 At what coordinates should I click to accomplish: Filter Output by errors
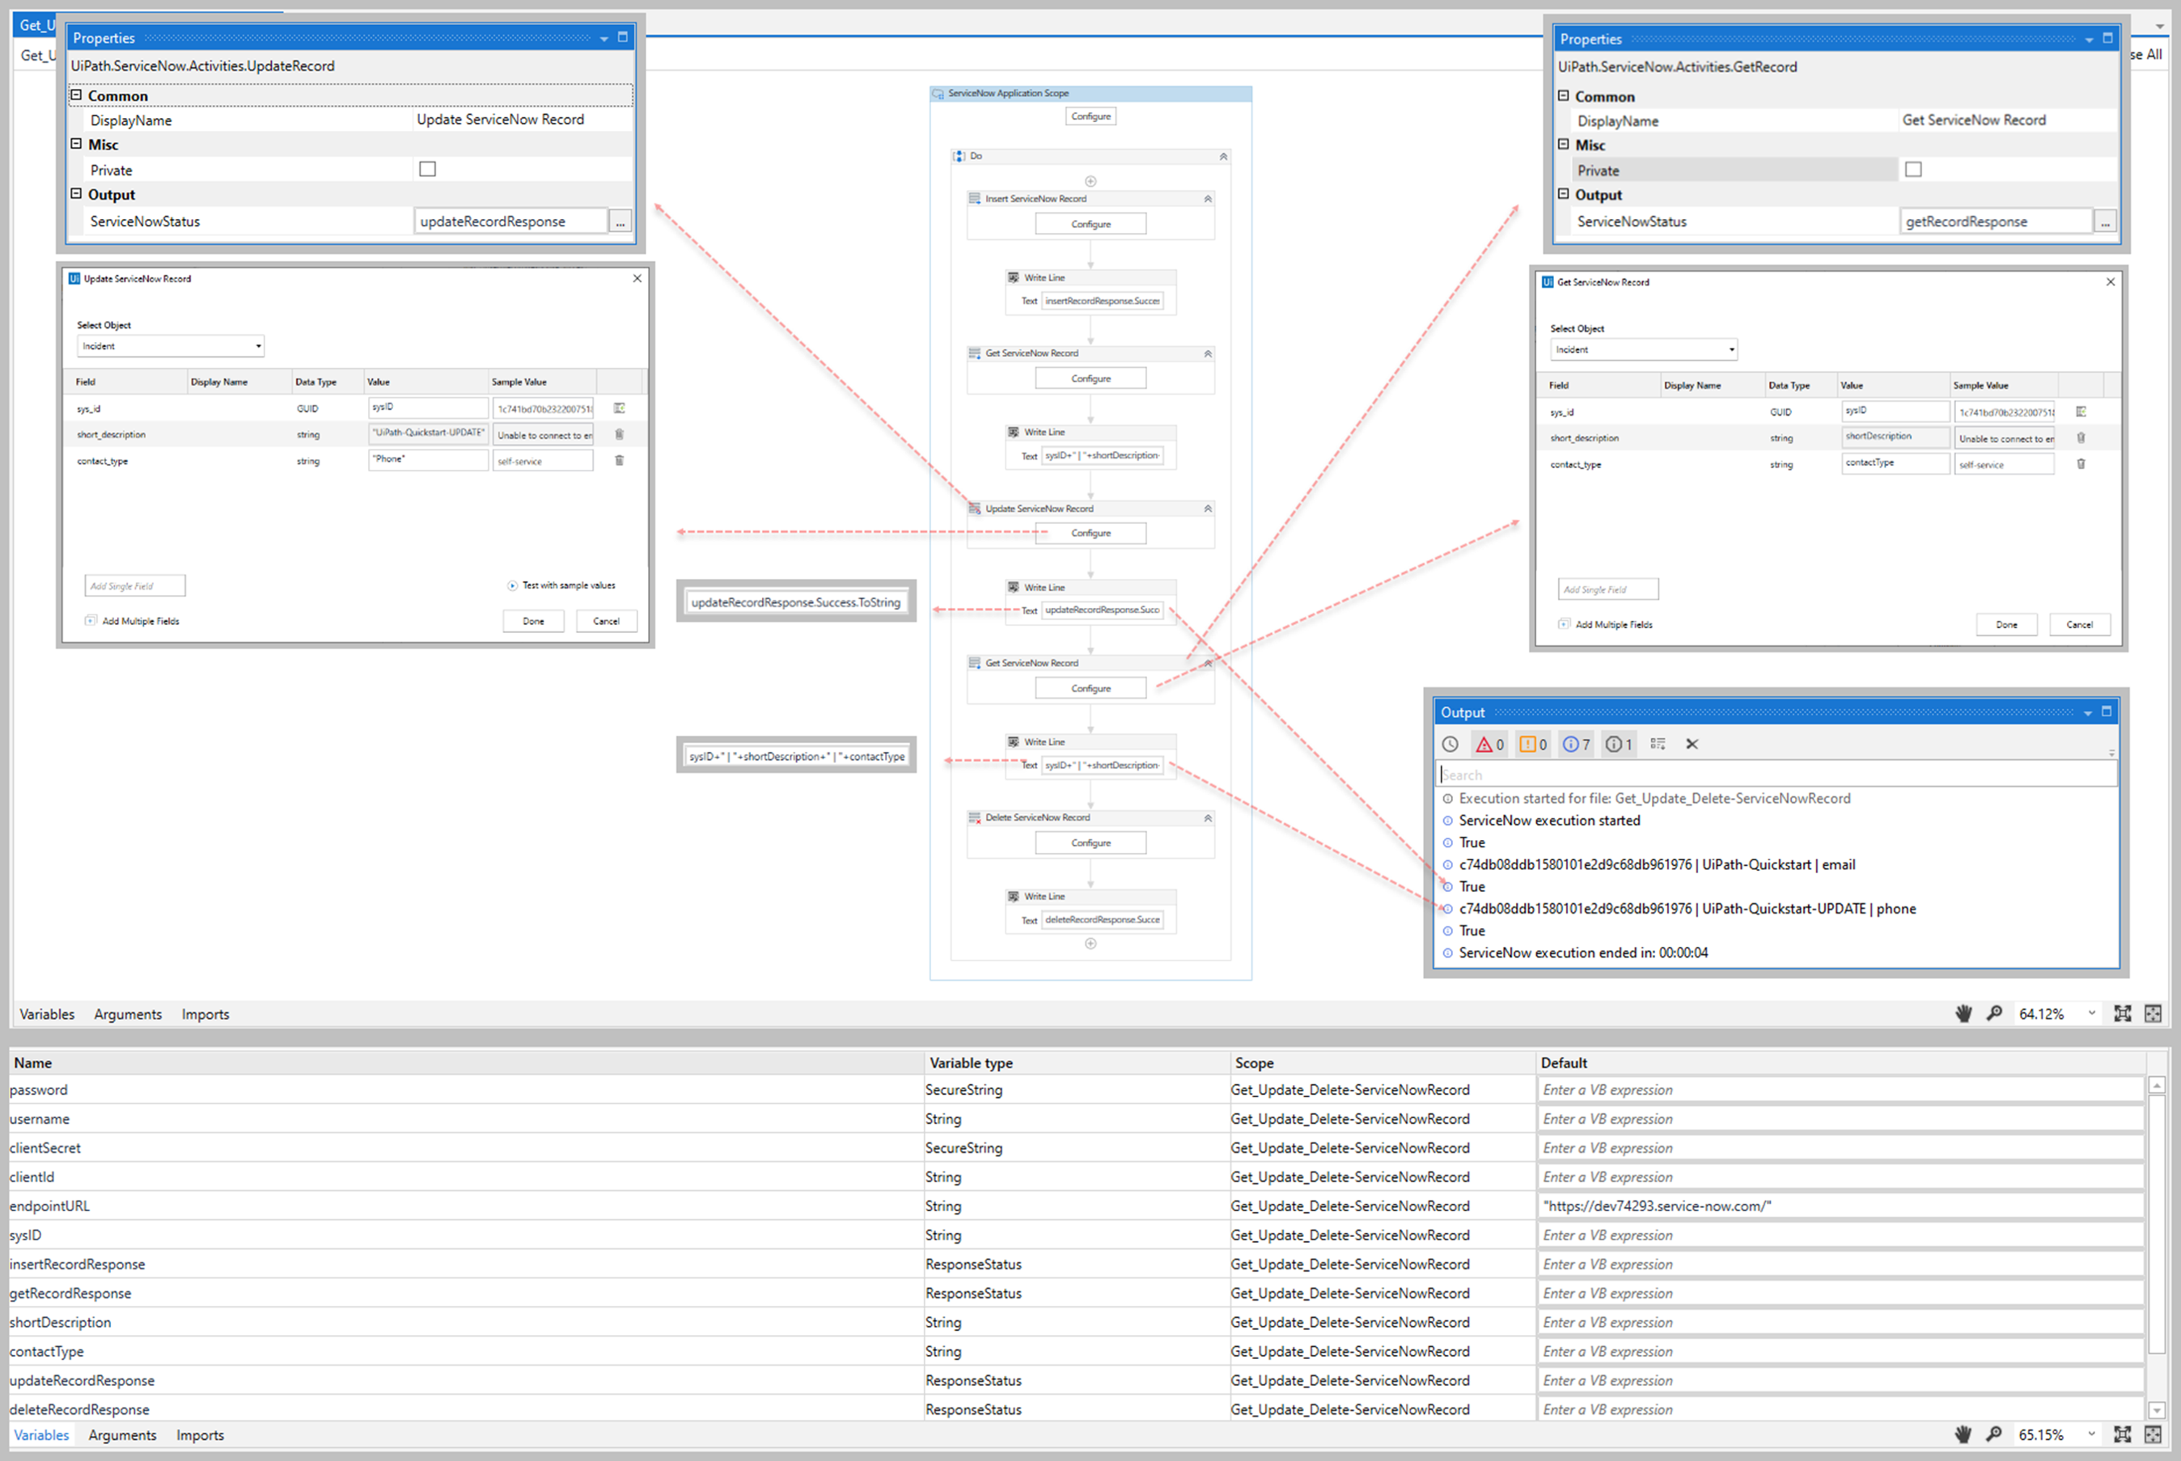click(x=1489, y=744)
